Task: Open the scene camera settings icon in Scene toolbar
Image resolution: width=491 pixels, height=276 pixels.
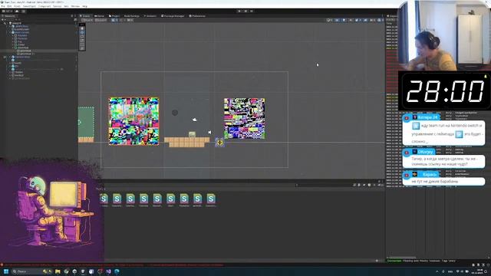Action: pyautogui.click(x=372, y=20)
